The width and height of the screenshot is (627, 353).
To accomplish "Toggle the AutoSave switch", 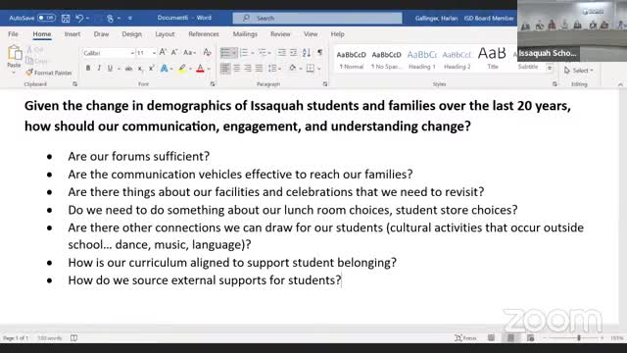I will (46, 18).
